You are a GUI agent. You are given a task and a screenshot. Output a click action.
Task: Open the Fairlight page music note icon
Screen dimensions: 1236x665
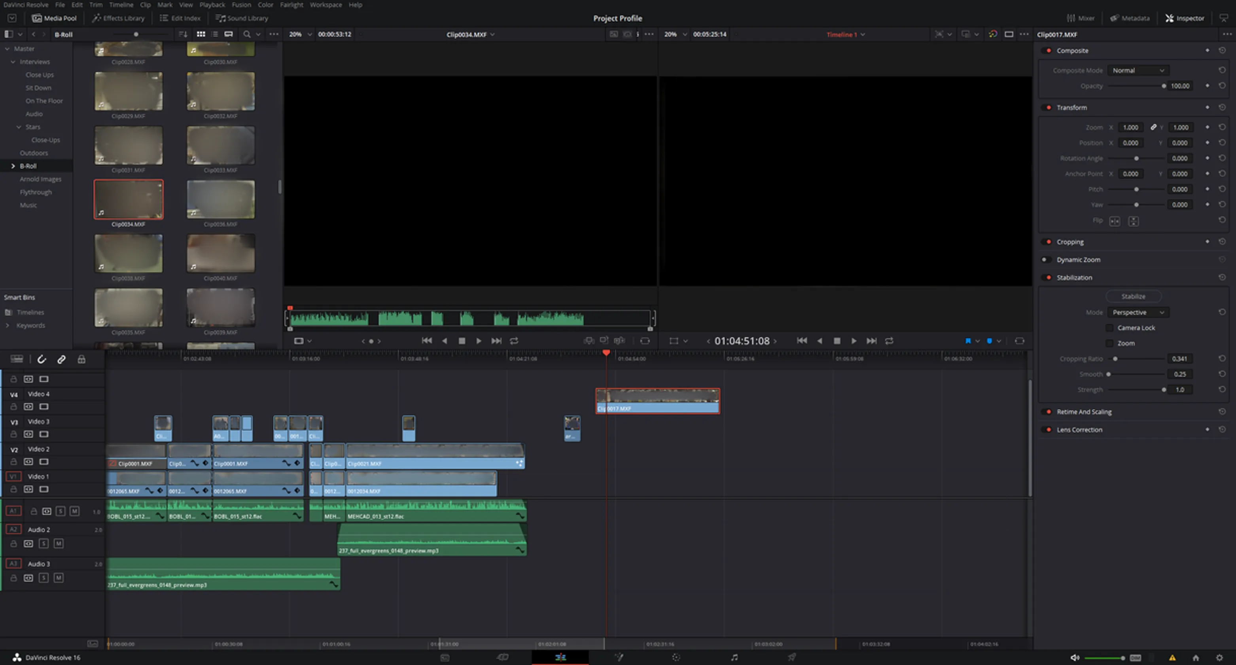[734, 657]
